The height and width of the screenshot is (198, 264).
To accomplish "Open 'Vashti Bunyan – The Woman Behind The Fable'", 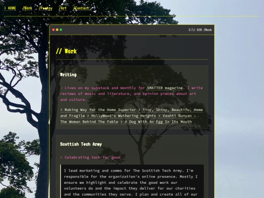I will point(177,116).
